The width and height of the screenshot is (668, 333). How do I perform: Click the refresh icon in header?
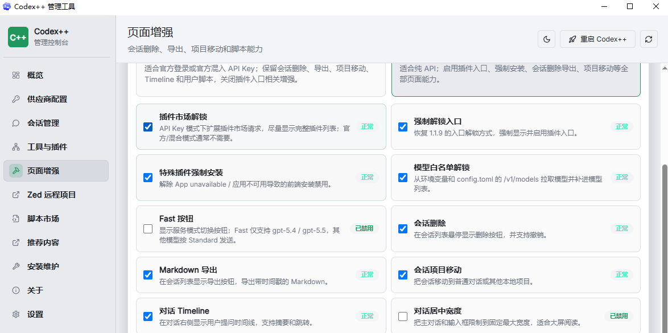(x=649, y=39)
